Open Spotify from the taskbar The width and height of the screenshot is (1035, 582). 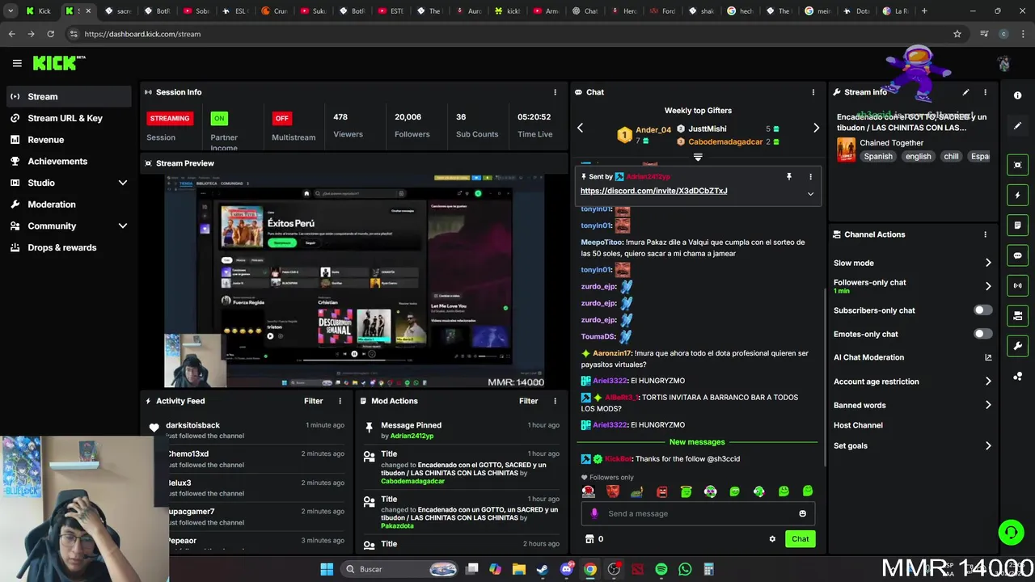pos(661,569)
